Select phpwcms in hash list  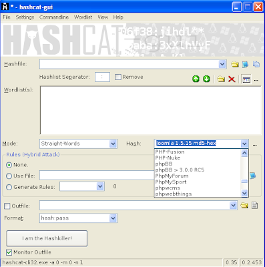(198, 188)
